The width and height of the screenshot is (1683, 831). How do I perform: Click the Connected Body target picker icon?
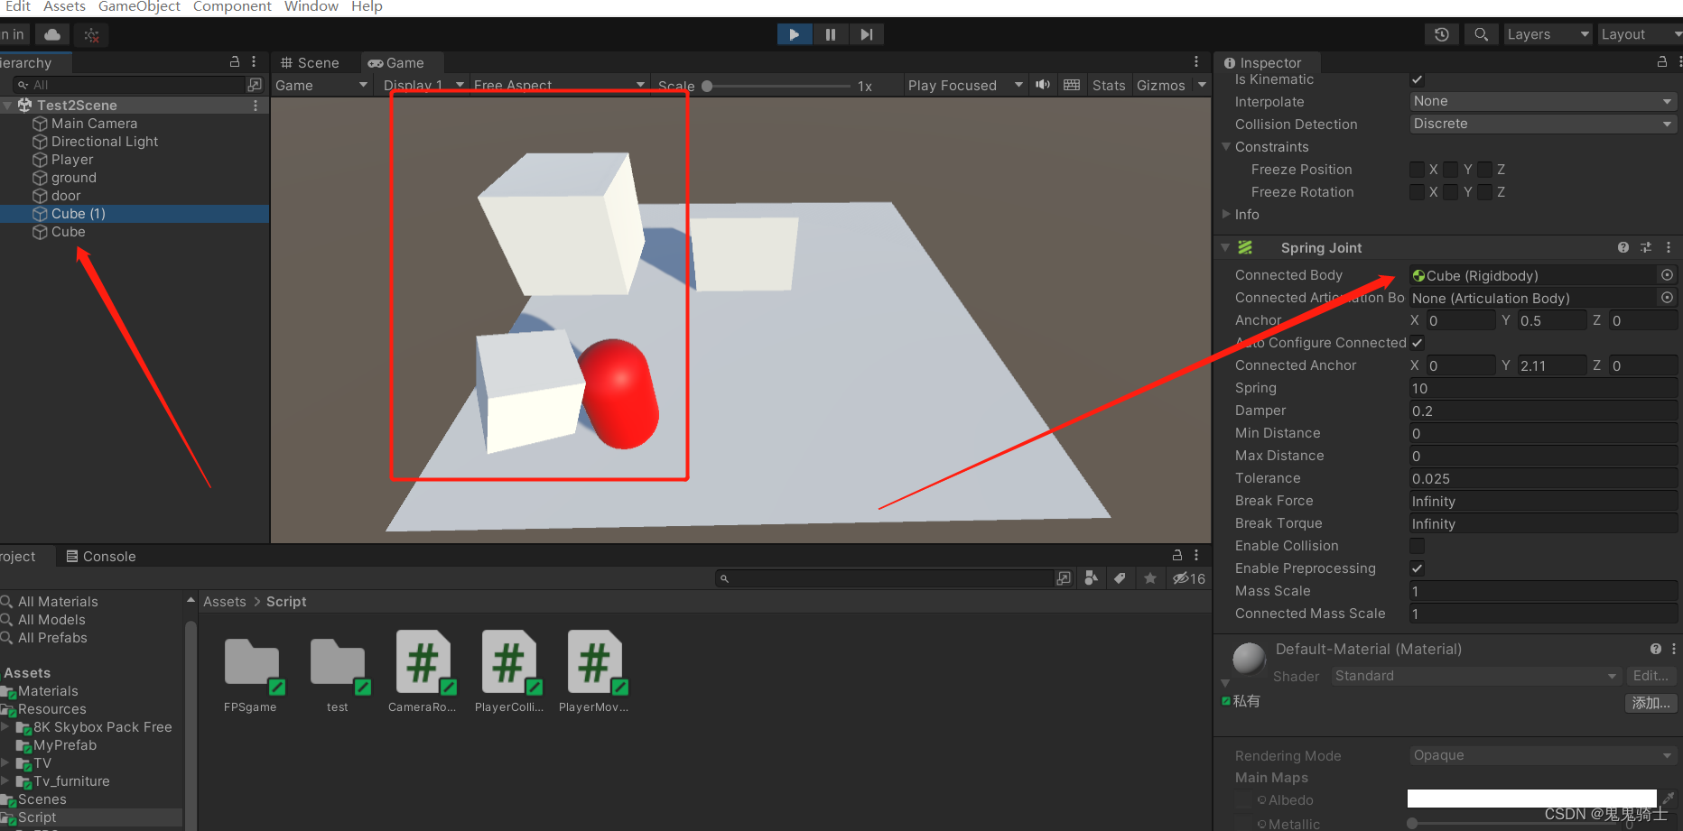tap(1667, 275)
